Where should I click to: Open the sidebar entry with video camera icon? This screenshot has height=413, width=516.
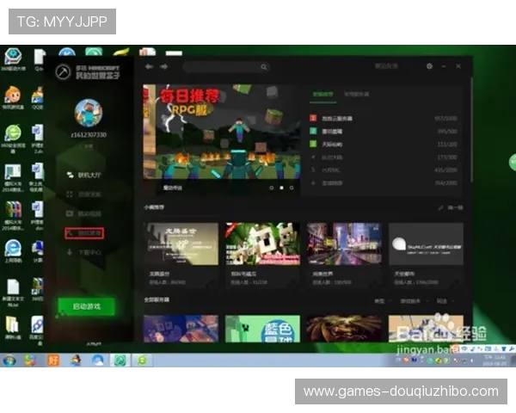coord(84,213)
